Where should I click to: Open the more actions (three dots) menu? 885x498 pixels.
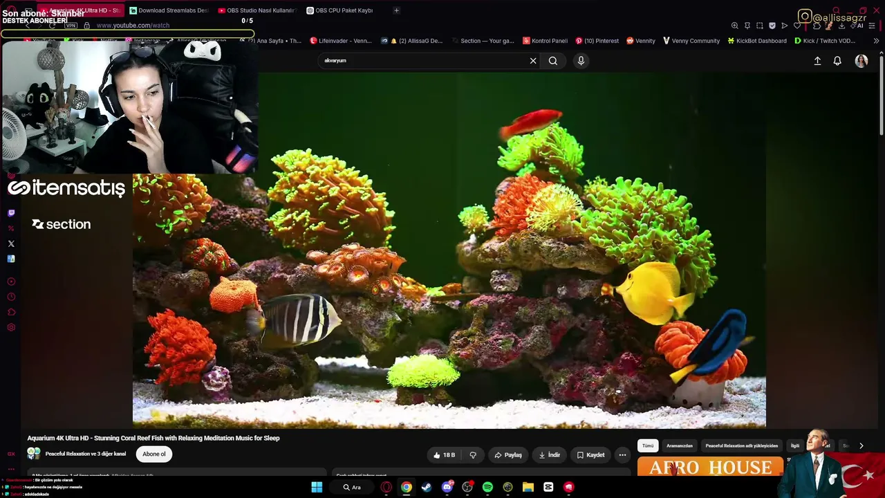[x=622, y=455]
